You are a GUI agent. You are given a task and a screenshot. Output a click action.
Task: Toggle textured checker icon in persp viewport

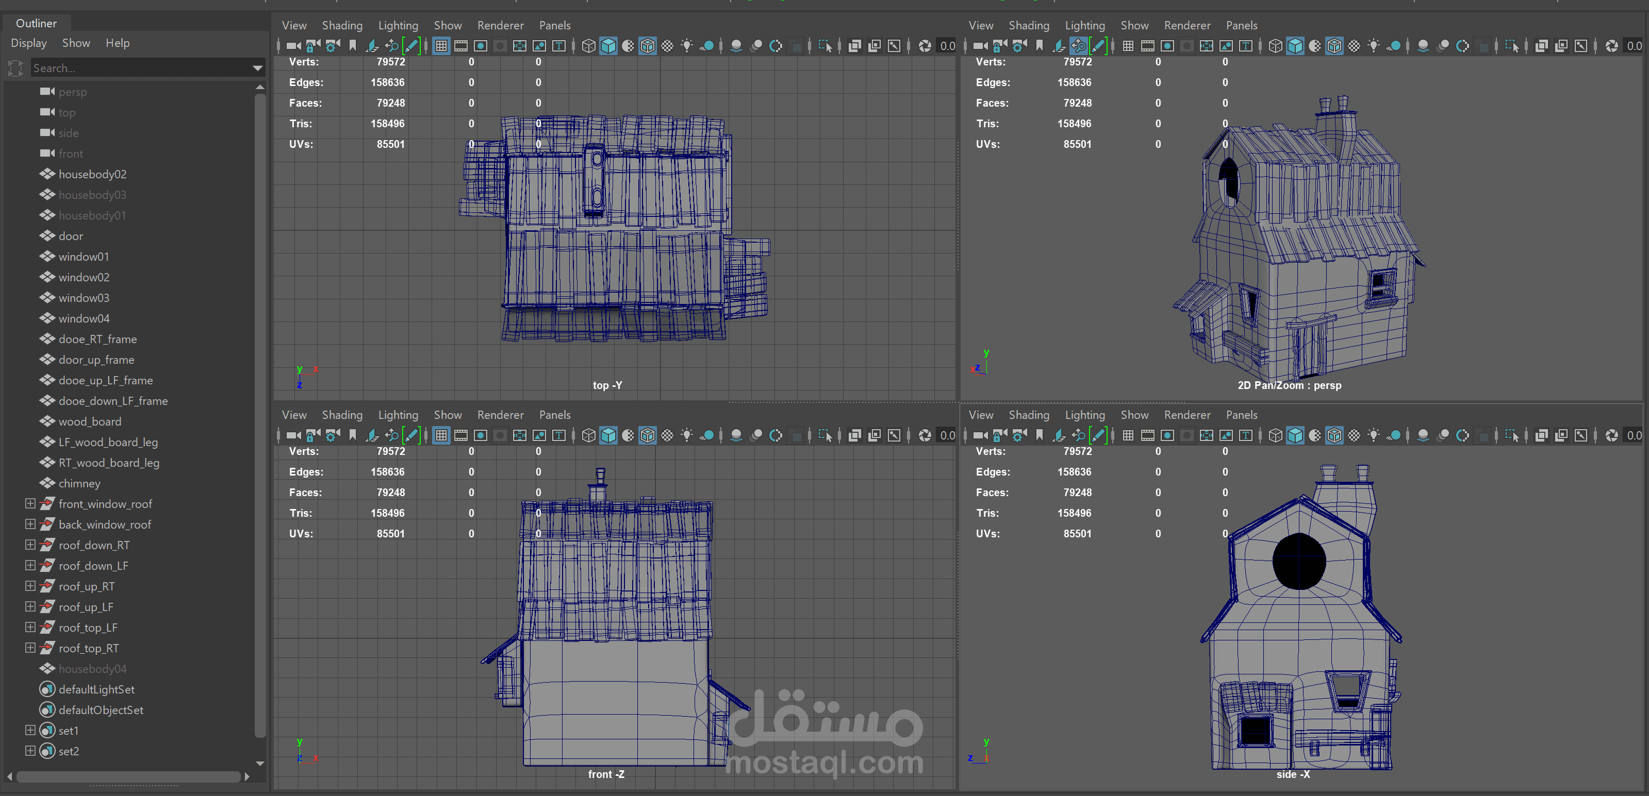point(1354,45)
